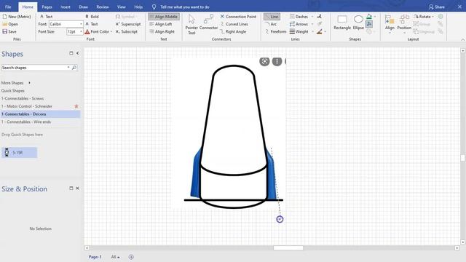Collapse the Shapes panel
The image size is (466, 262).
pos(78,53)
